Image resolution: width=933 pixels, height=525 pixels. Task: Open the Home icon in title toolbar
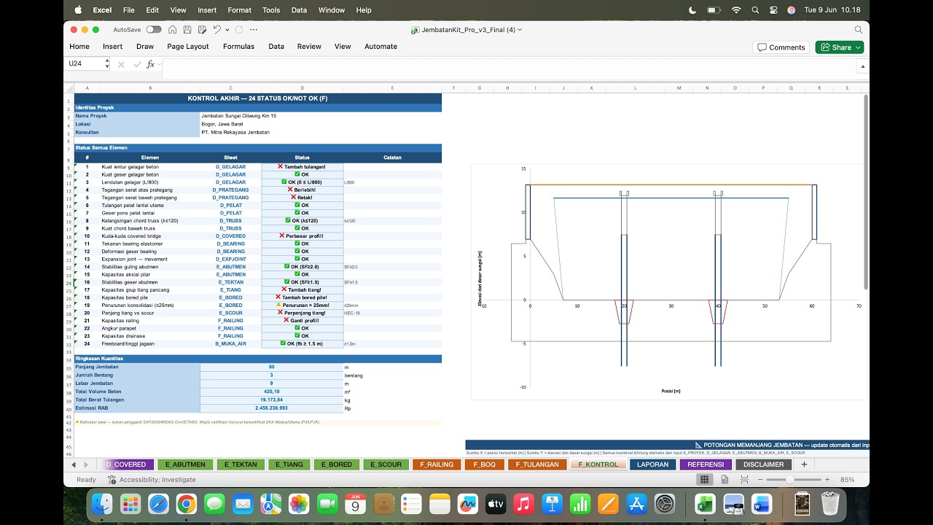(x=173, y=30)
